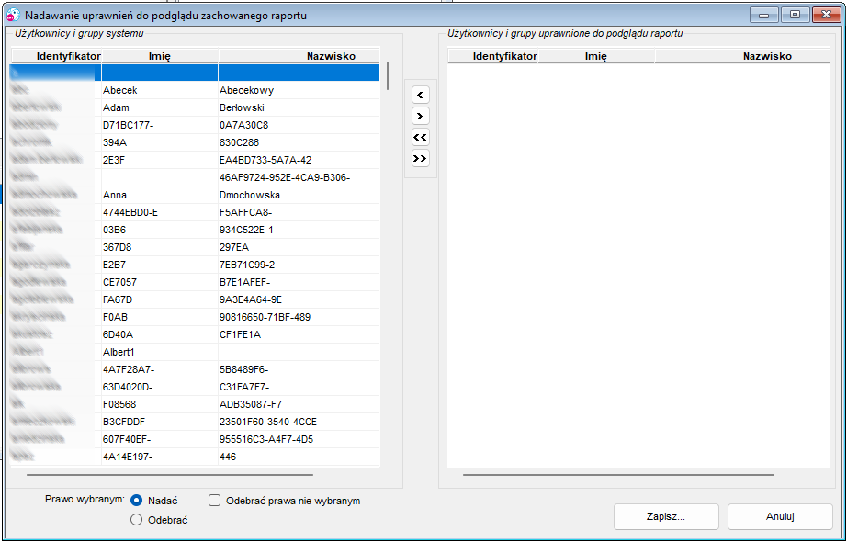
Task: Select the Nadać radio button
Action: point(137,501)
